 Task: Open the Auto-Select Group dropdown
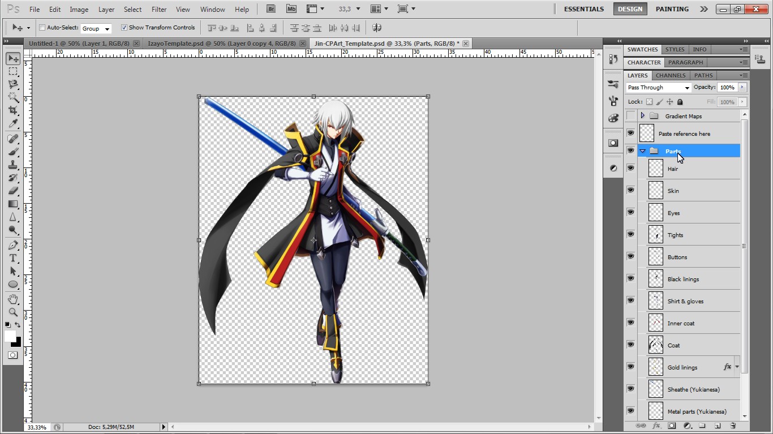coord(96,28)
